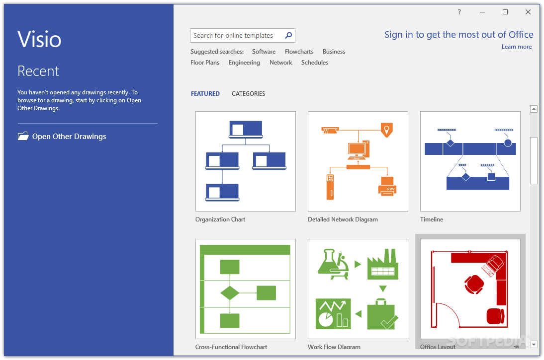Search suggested Flowcharts templates

coord(299,52)
